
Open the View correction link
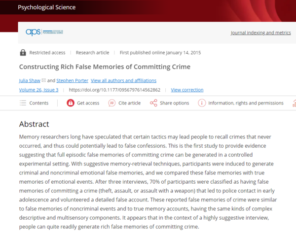pyautogui.click(x=187, y=90)
